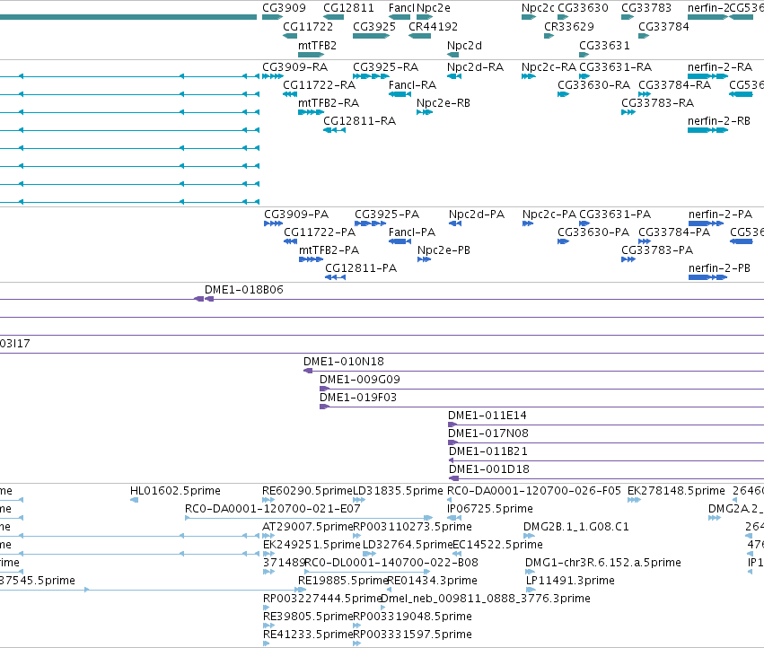
Task: Click the DME1-010N18 clone feature
Action: (533, 371)
